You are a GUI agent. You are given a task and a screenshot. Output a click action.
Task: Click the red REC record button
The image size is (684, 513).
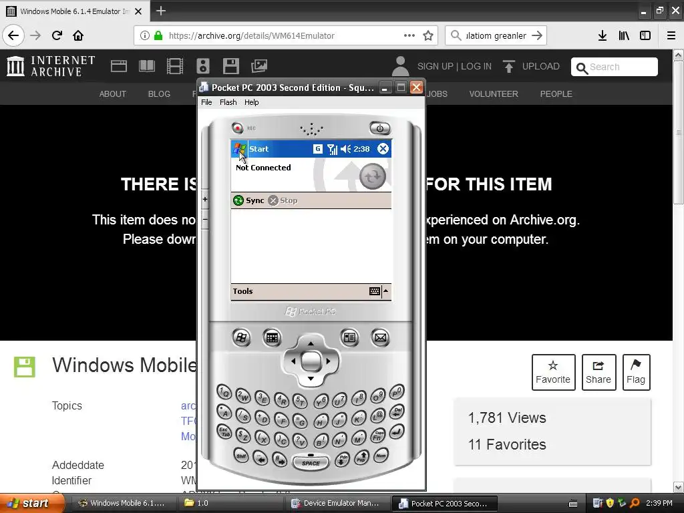237,128
